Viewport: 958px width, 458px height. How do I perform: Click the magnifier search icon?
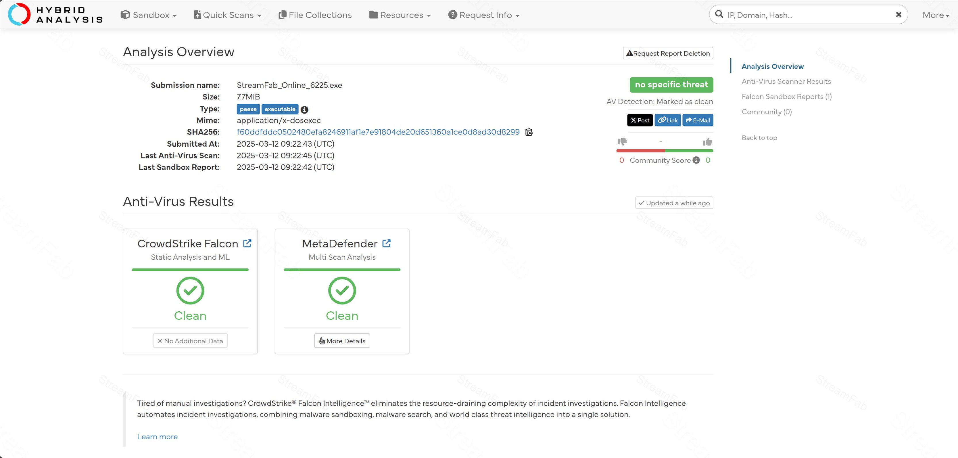[719, 14]
